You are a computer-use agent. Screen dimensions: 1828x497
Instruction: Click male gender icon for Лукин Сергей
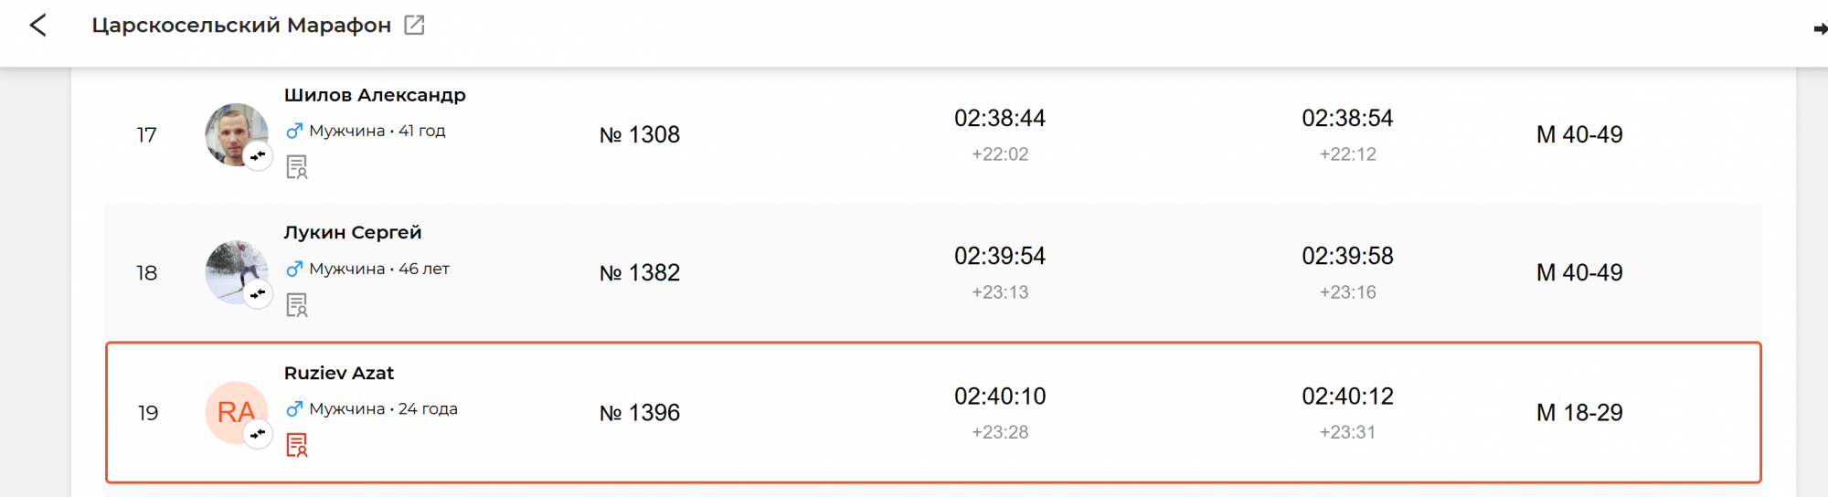[294, 270]
